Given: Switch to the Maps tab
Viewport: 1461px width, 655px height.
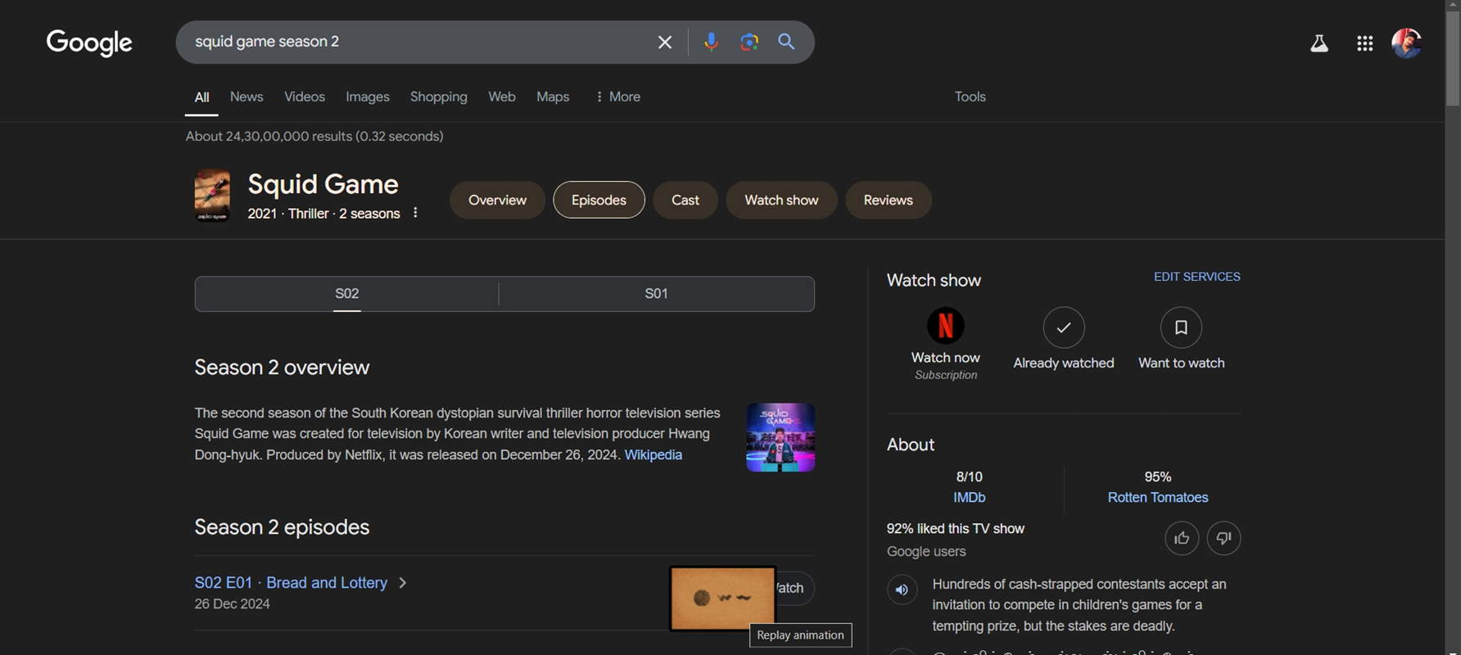Looking at the screenshot, I should [x=553, y=97].
